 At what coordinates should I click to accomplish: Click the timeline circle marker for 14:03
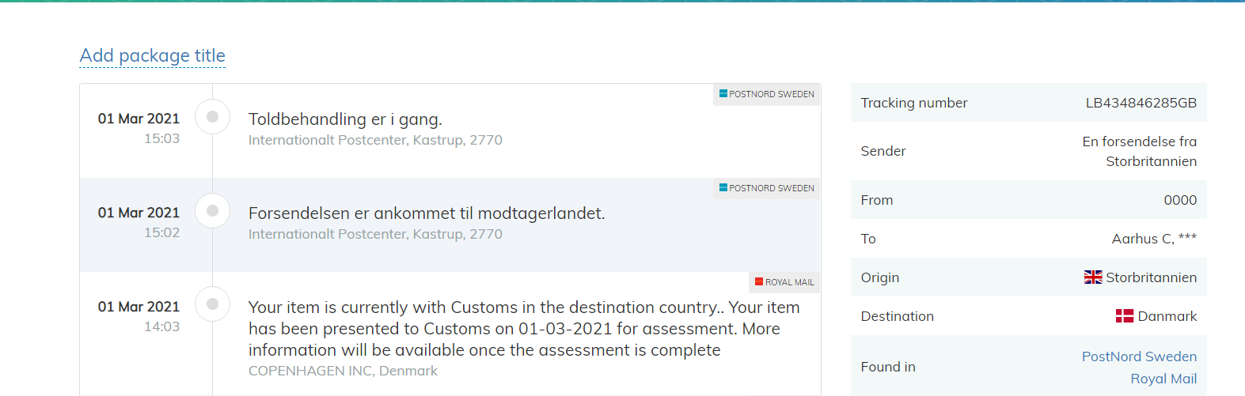click(212, 304)
